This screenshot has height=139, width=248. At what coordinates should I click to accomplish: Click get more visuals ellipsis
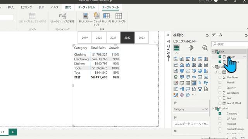point(194,95)
